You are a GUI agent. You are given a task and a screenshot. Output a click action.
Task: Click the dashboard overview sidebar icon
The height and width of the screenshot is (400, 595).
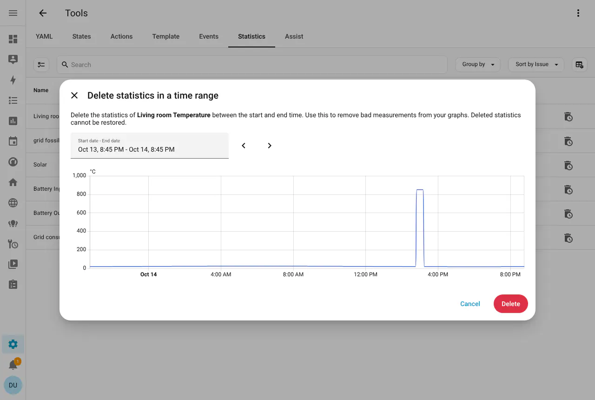(x=13, y=39)
